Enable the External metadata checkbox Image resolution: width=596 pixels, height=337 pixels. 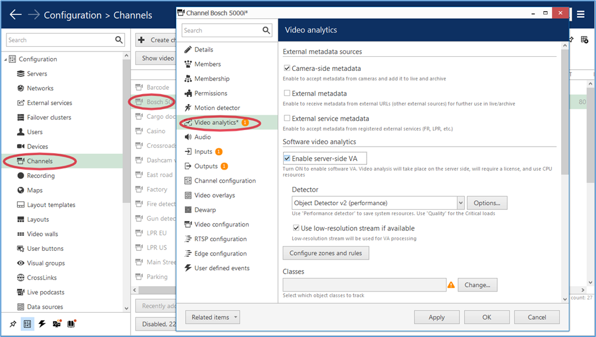coord(287,93)
